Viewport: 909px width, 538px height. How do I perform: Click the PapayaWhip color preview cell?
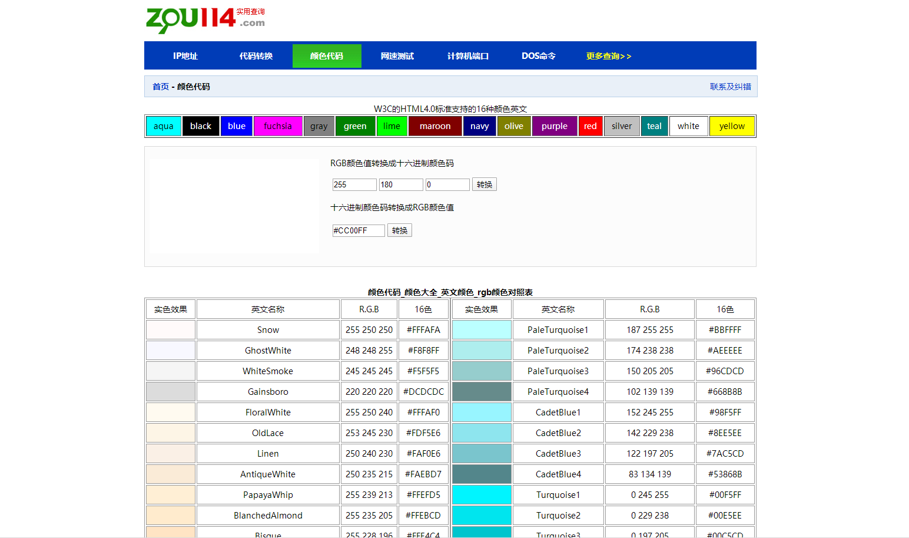coord(171,495)
